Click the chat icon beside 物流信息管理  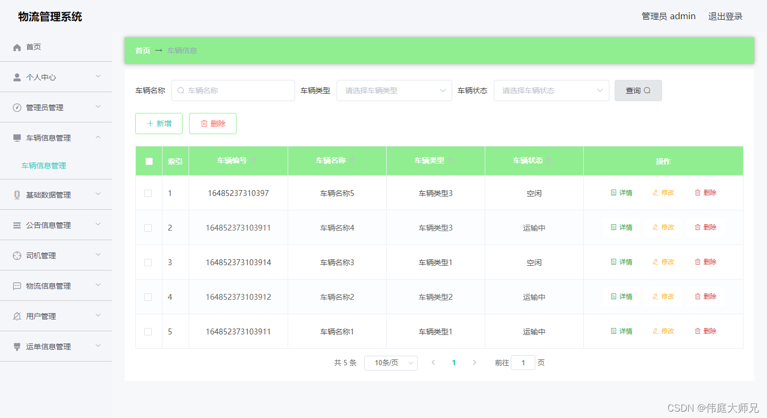(17, 286)
